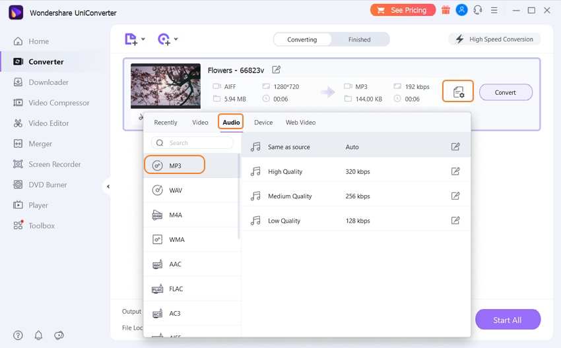Edit High Quality preset settings
The width and height of the screenshot is (561, 348).
pos(455,171)
